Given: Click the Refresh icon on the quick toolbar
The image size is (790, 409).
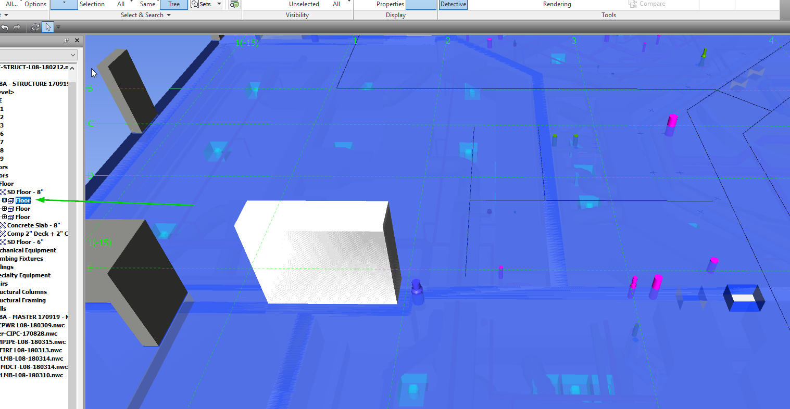Looking at the screenshot, I should click(35, 27).
